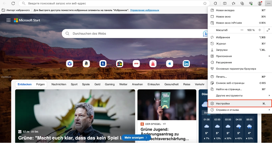Open the Verkehr feed category
This screenshot has width=272, height=143.
(200, 84)
